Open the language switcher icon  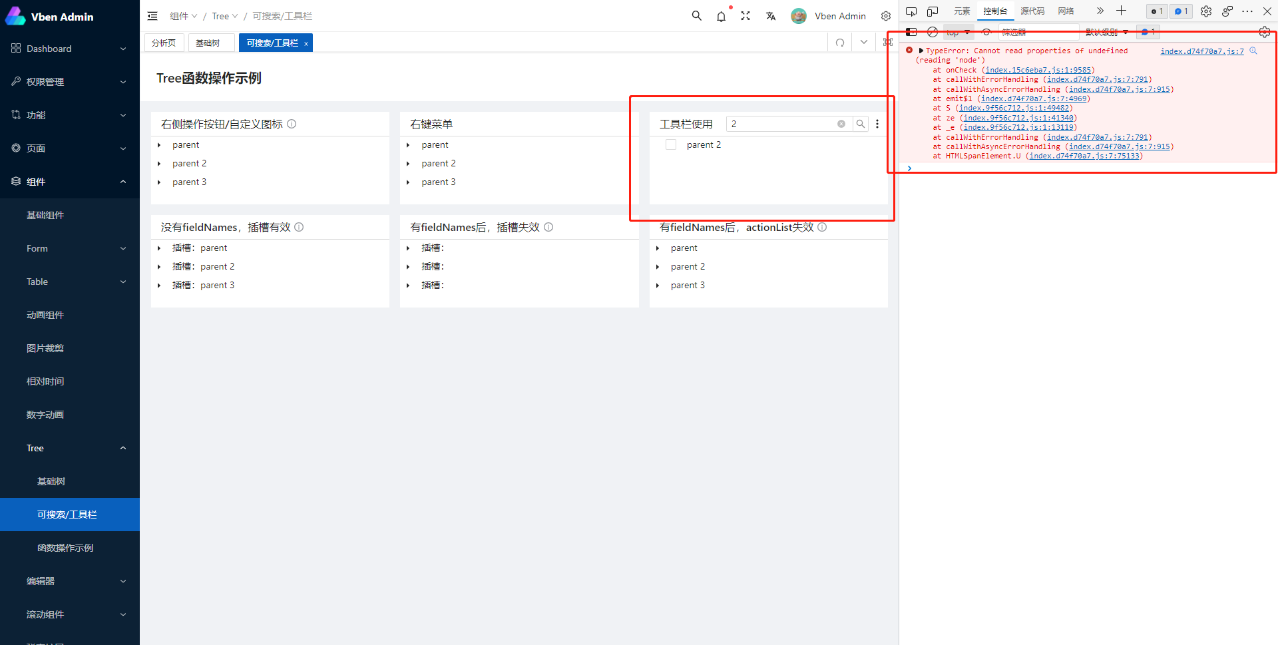click(770, 15)
